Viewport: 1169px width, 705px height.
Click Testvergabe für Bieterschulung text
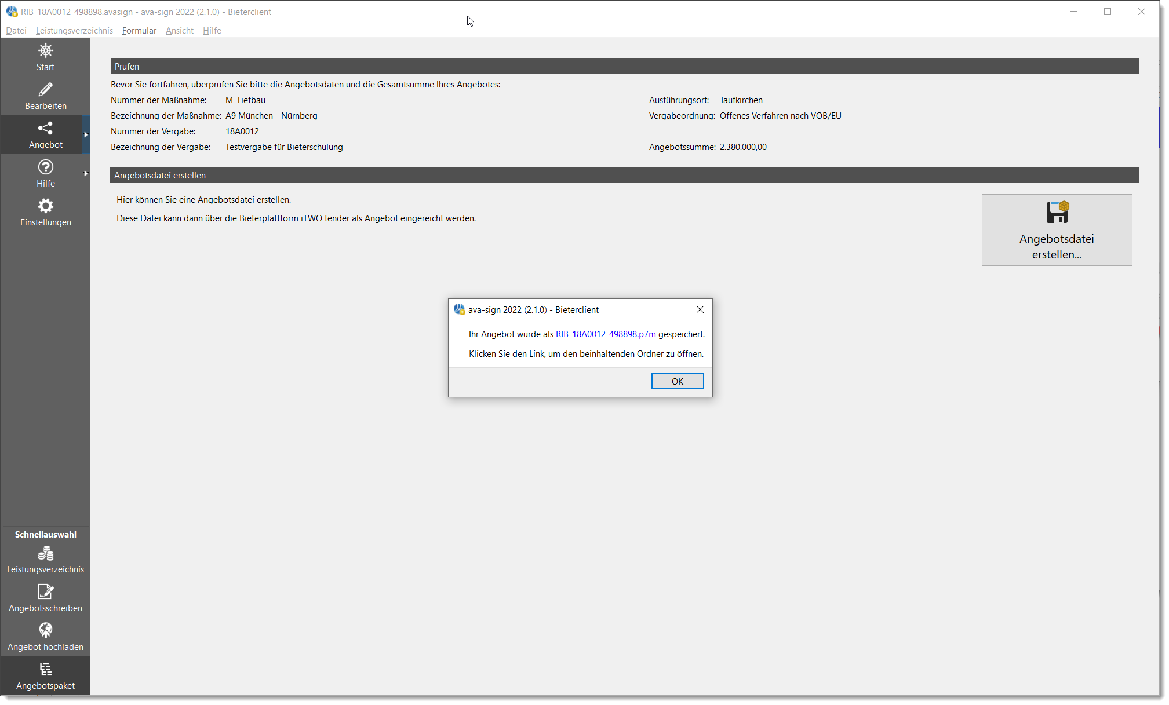coord(284,147)
